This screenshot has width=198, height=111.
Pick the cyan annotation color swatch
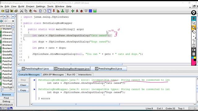(192, 58)
